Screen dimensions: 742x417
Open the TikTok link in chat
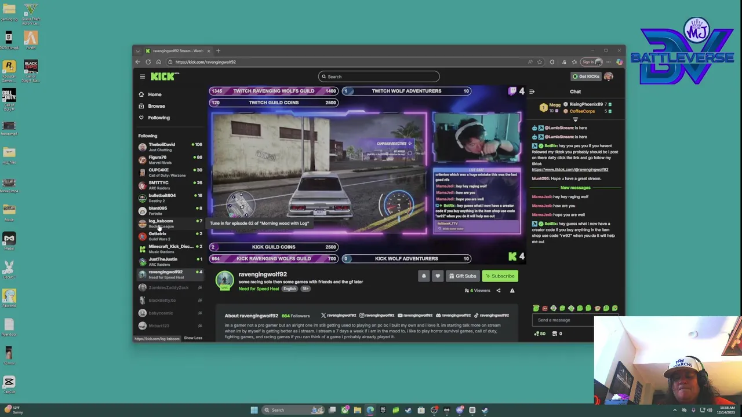(570, 170)
